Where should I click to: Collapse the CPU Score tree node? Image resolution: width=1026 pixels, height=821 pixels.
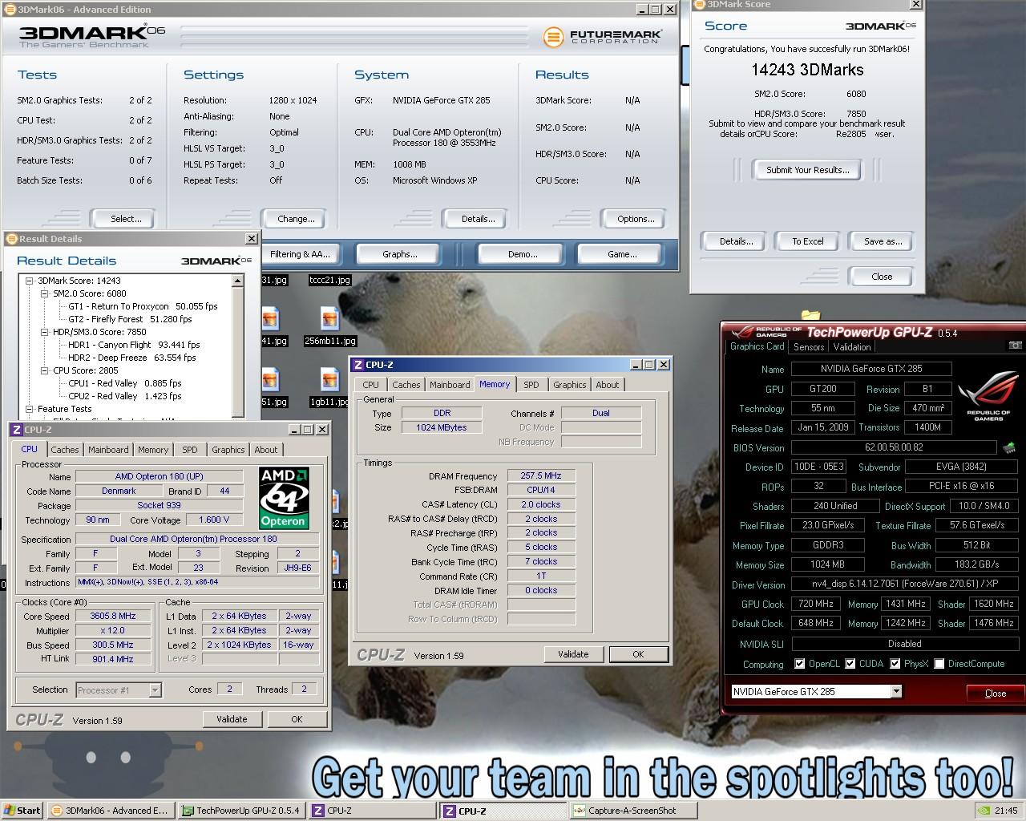point(45,370)
